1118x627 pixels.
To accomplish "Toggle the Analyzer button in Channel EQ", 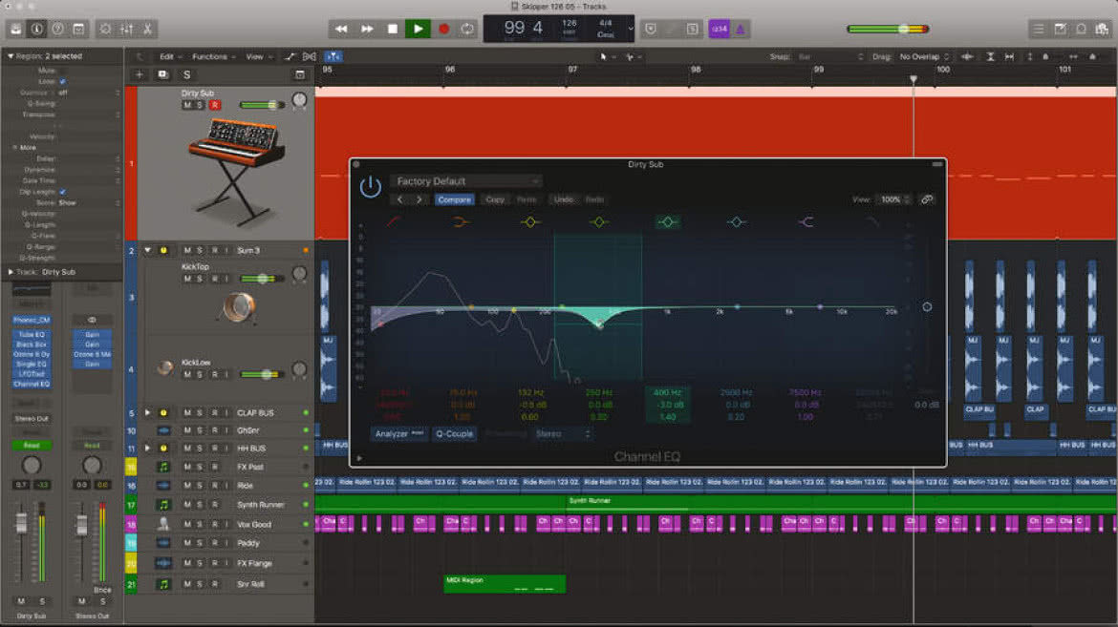I will (399, 433).
